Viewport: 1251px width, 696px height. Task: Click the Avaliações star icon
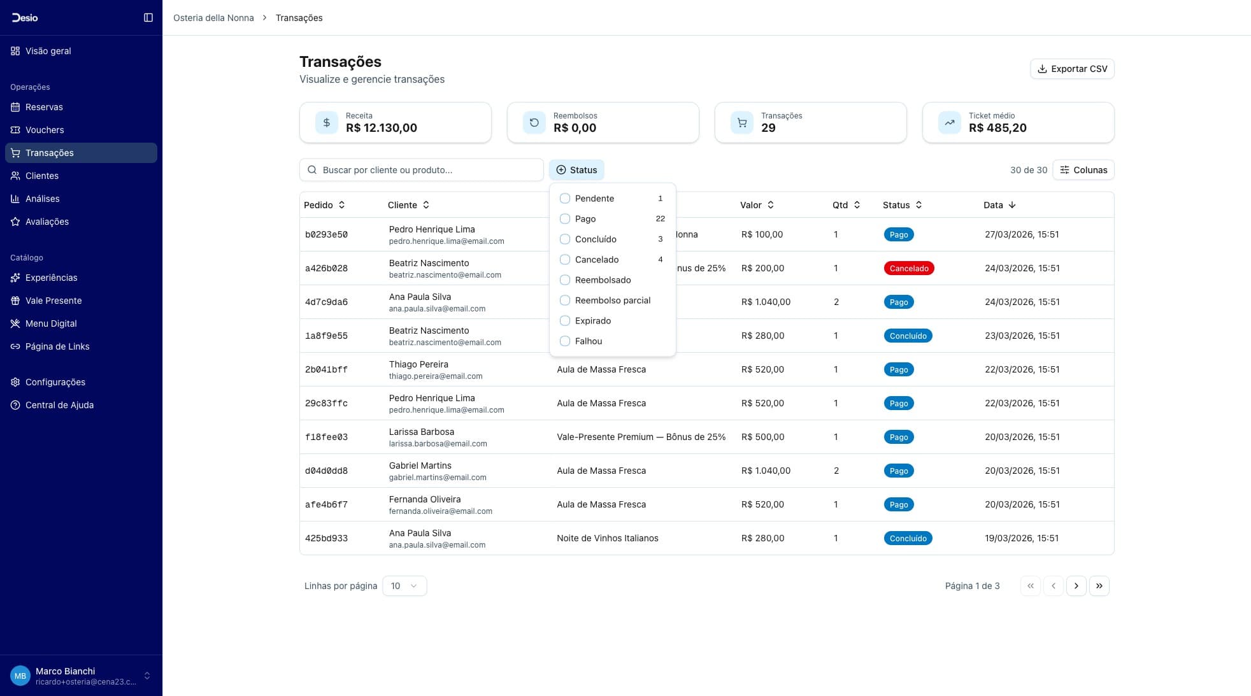tap(15, 222)
